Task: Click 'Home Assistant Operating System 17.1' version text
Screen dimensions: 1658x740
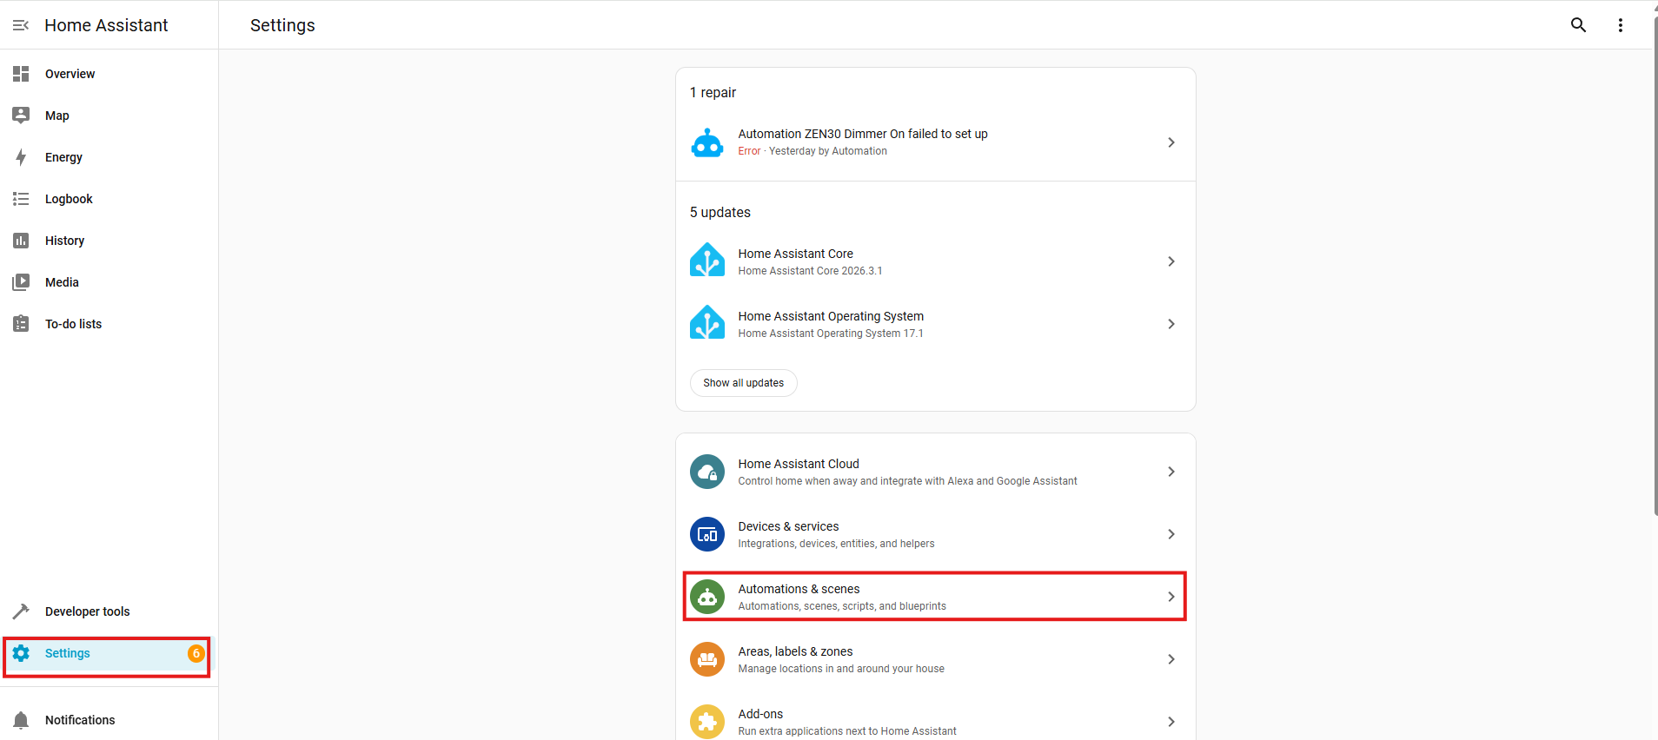Action: (831, 334)
